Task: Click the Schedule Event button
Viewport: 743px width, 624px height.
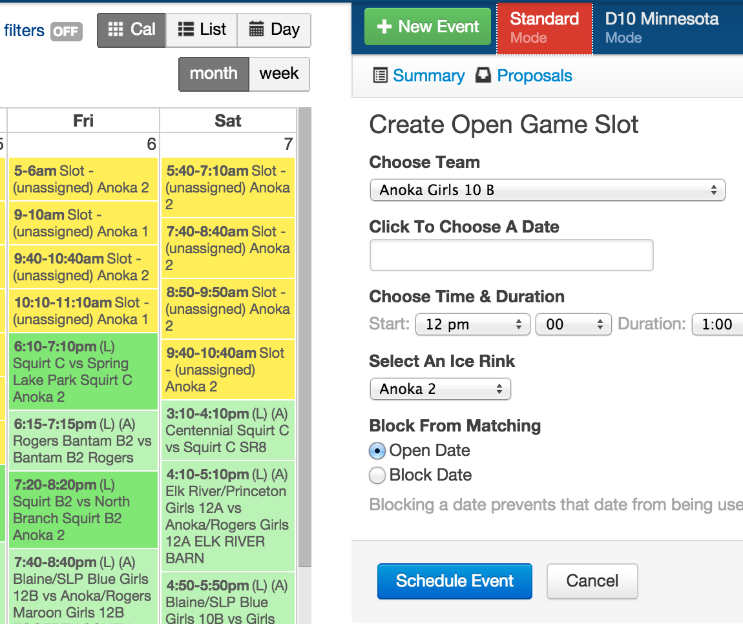Action: click(454, 581)
